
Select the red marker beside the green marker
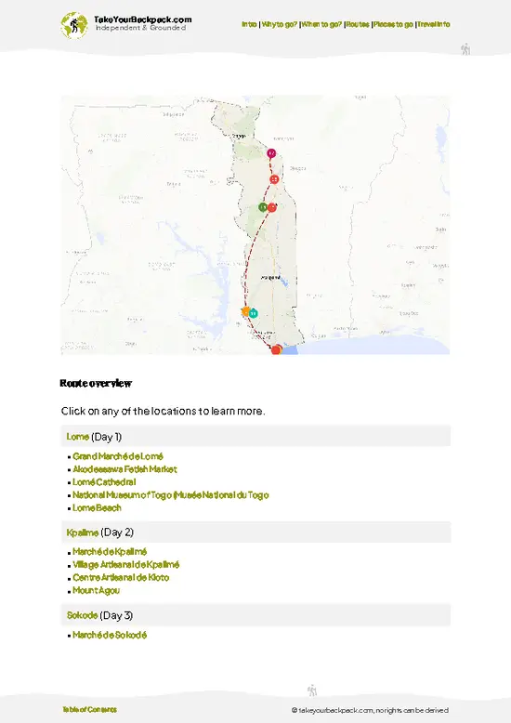coord(272,207)
